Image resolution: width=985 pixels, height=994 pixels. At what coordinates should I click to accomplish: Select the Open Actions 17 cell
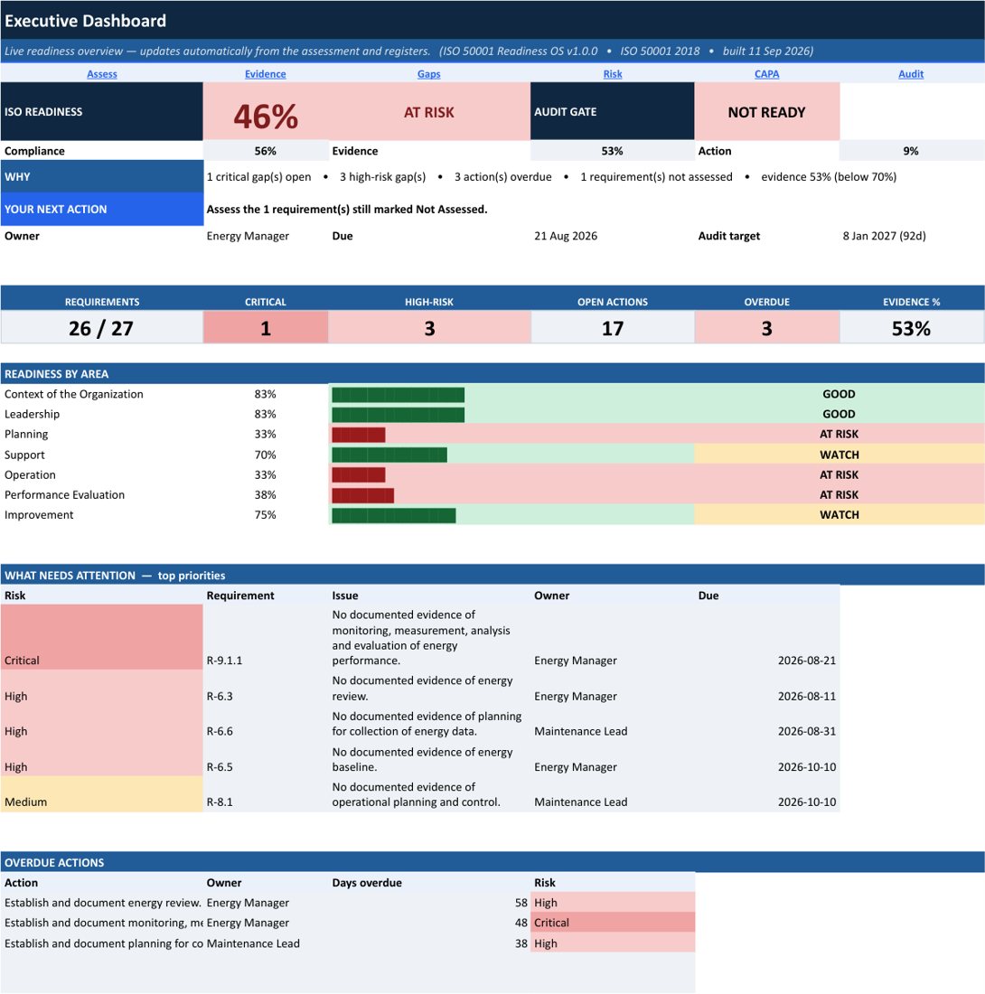pyautogui.click(x=613, y=328)
